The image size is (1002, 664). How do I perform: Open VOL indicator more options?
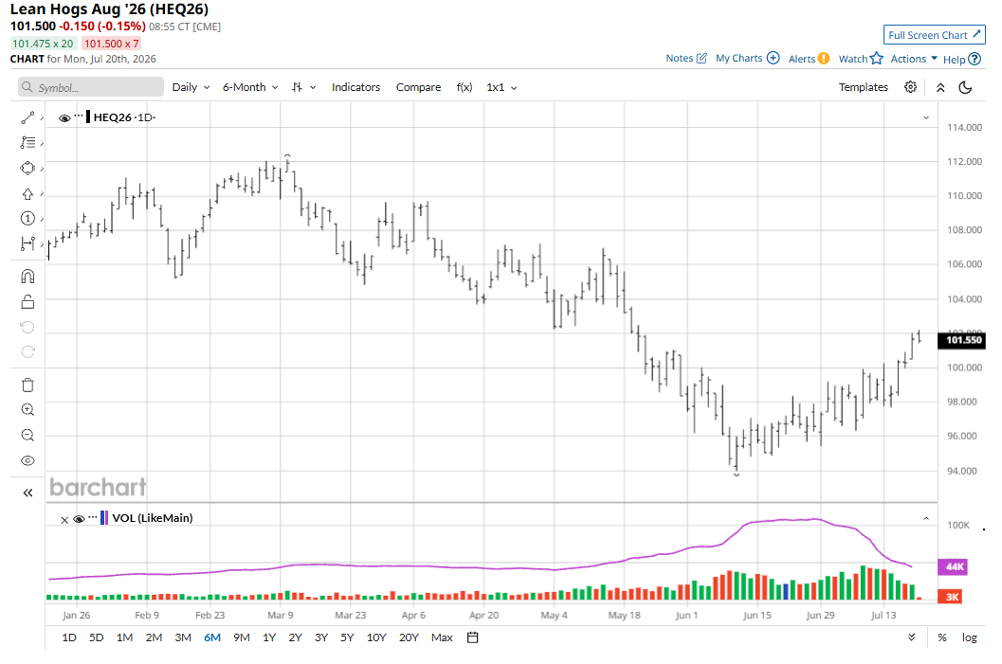coord(93,517)
